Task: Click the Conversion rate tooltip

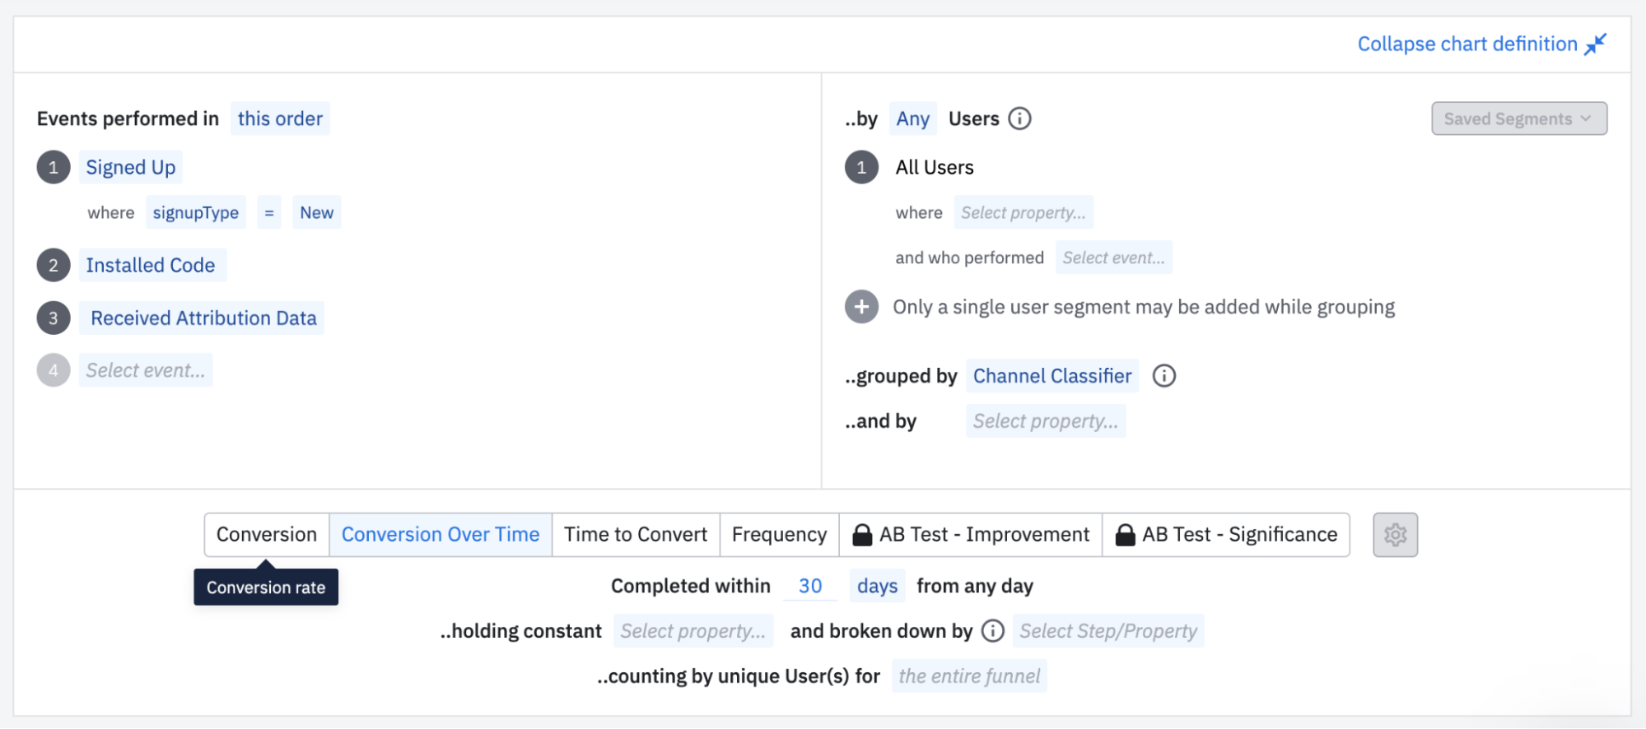Action: (x=266, y=587)
